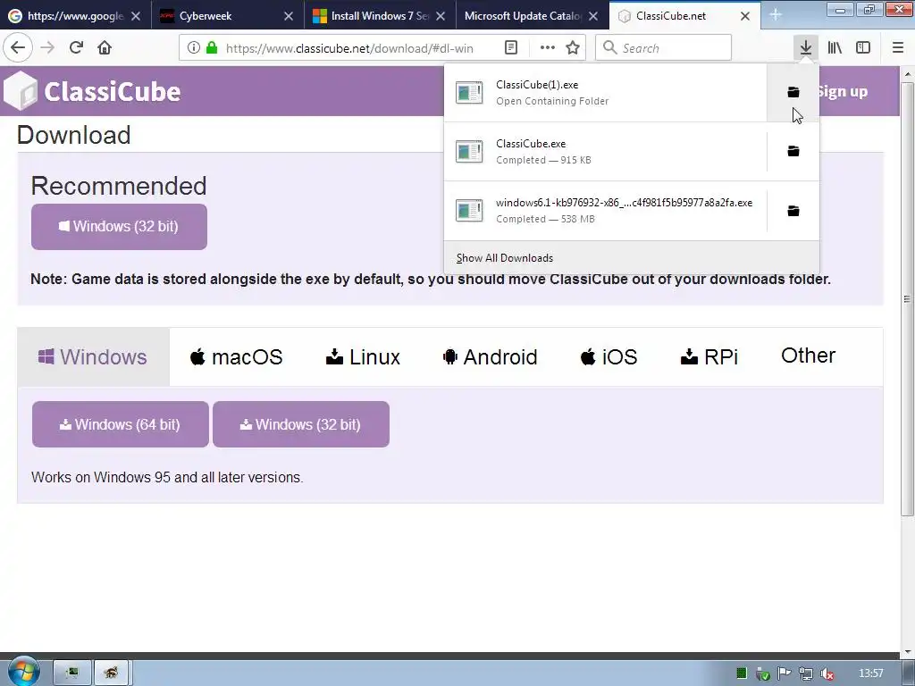Click the Sign up link

[843, 92]
